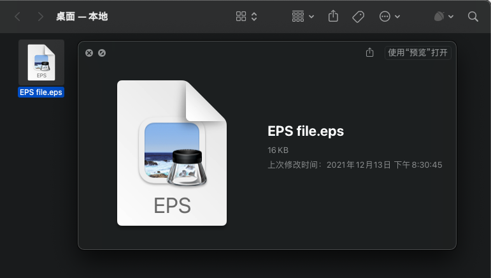The width and height of the screenshot is (491, 278).
Task: Select EPS file.eps desktop icon
Action: pyautogui.click(x=41, y=62)
